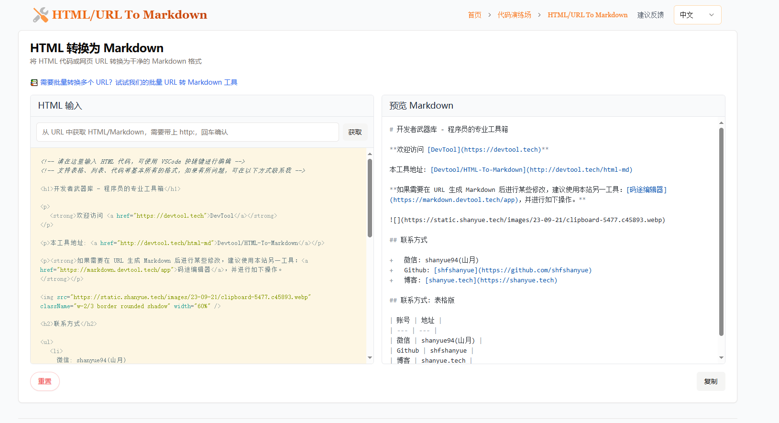Viewport: 779px width, 423px height.
Task: Click the HTML editor vertical scrollbar thumb
Action: coord(370,198)
